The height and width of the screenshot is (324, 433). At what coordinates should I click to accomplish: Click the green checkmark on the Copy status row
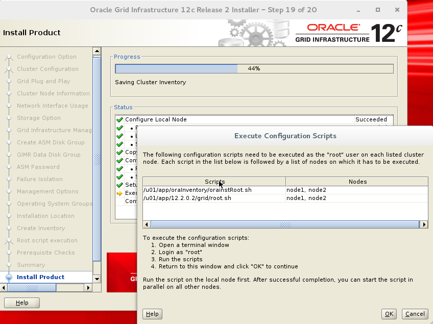(x=119, y=152)
